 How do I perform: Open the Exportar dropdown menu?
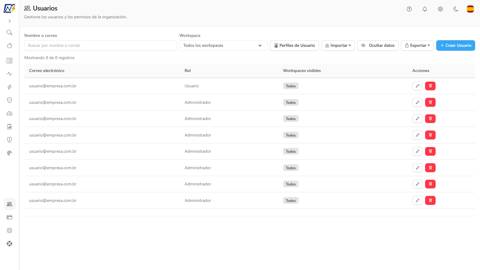pyautogui.click(x=417, y=46)
